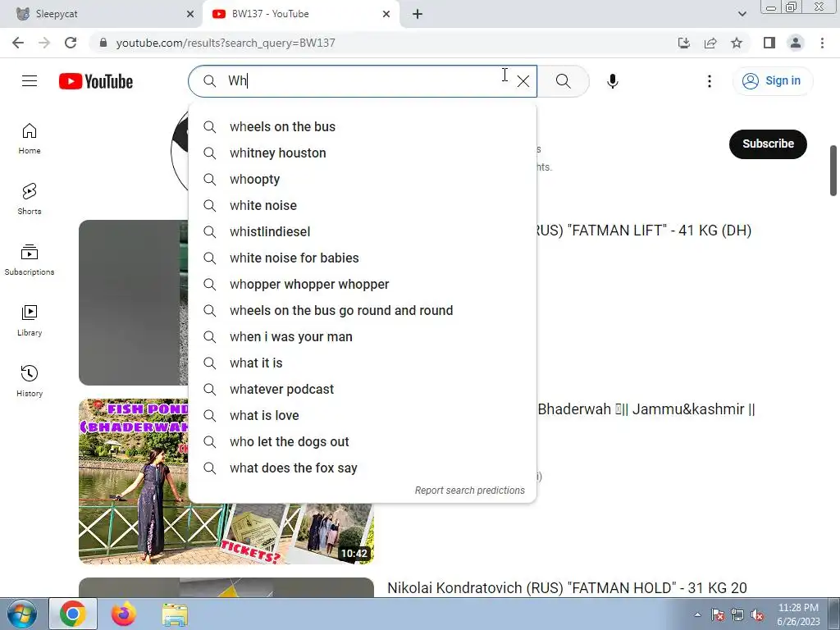Choose 'when i was your man' suggestion
This screenshot has height=630, width=840.
[x=362, y=336]
